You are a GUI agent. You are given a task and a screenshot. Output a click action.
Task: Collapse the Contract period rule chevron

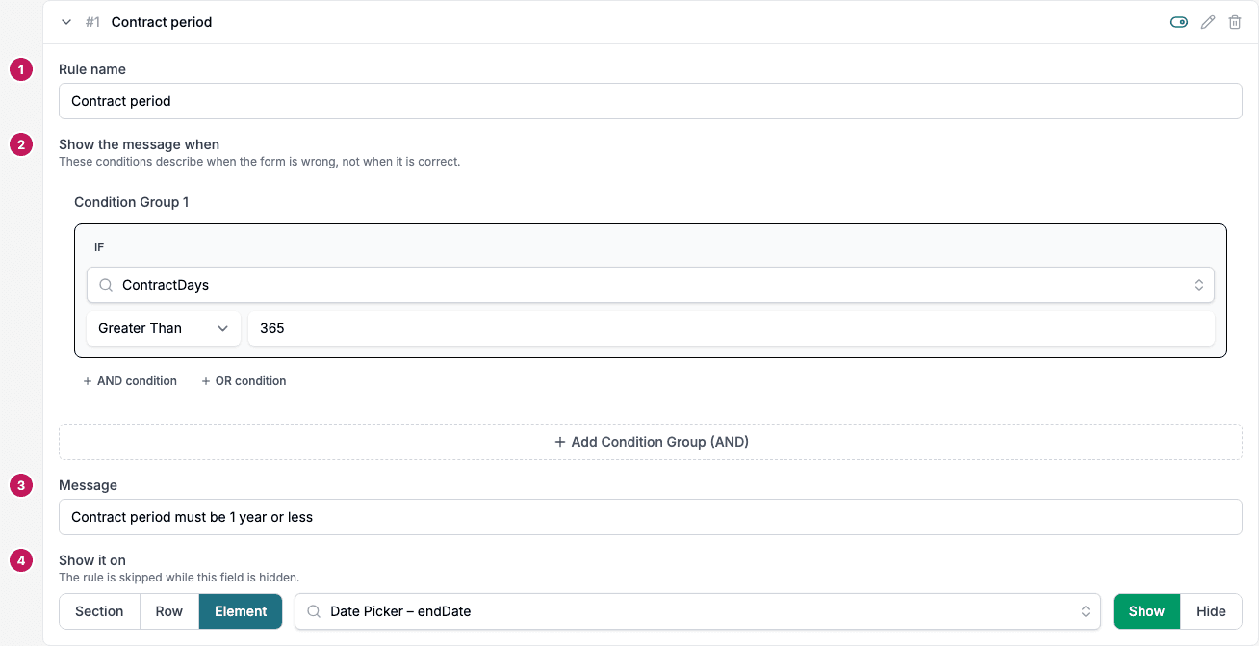click(66, 22)
